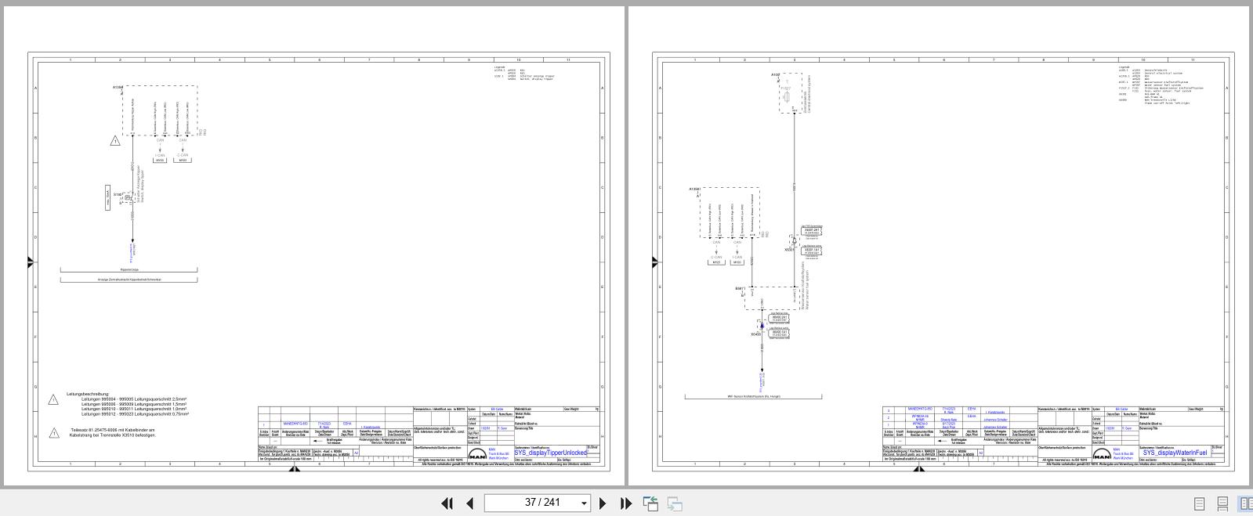
Task: Switch to single page view
Action: [1199, 503]
